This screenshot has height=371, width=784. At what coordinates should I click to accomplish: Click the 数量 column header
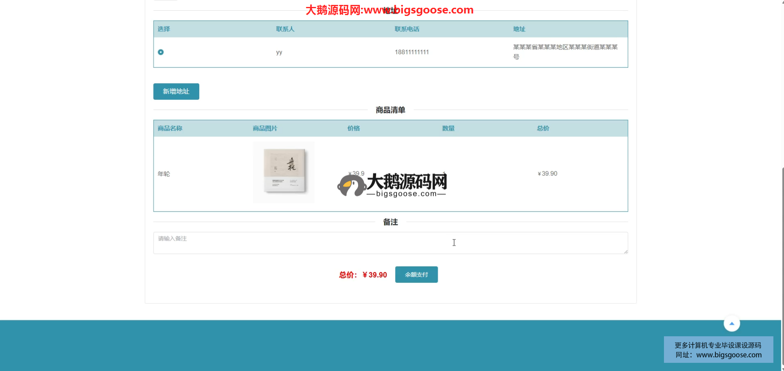click(x=448, y=128)
